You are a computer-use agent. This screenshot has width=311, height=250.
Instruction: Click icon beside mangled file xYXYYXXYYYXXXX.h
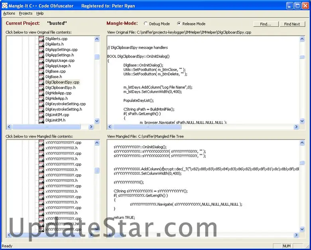[41, 169]
